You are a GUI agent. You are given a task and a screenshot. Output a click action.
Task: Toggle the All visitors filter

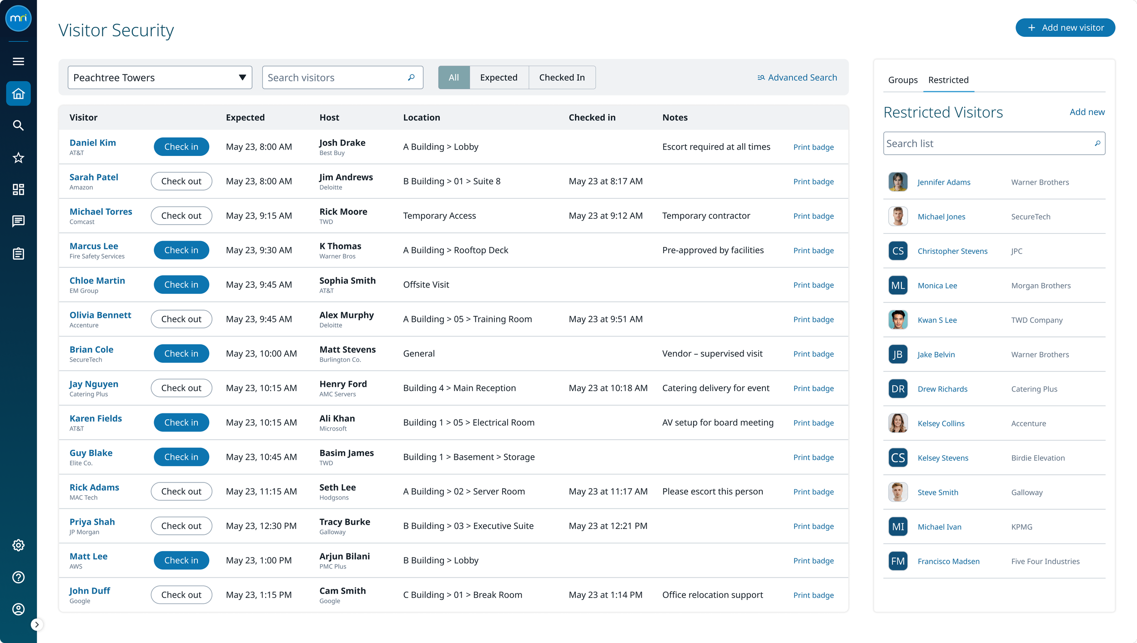[453, 78]
